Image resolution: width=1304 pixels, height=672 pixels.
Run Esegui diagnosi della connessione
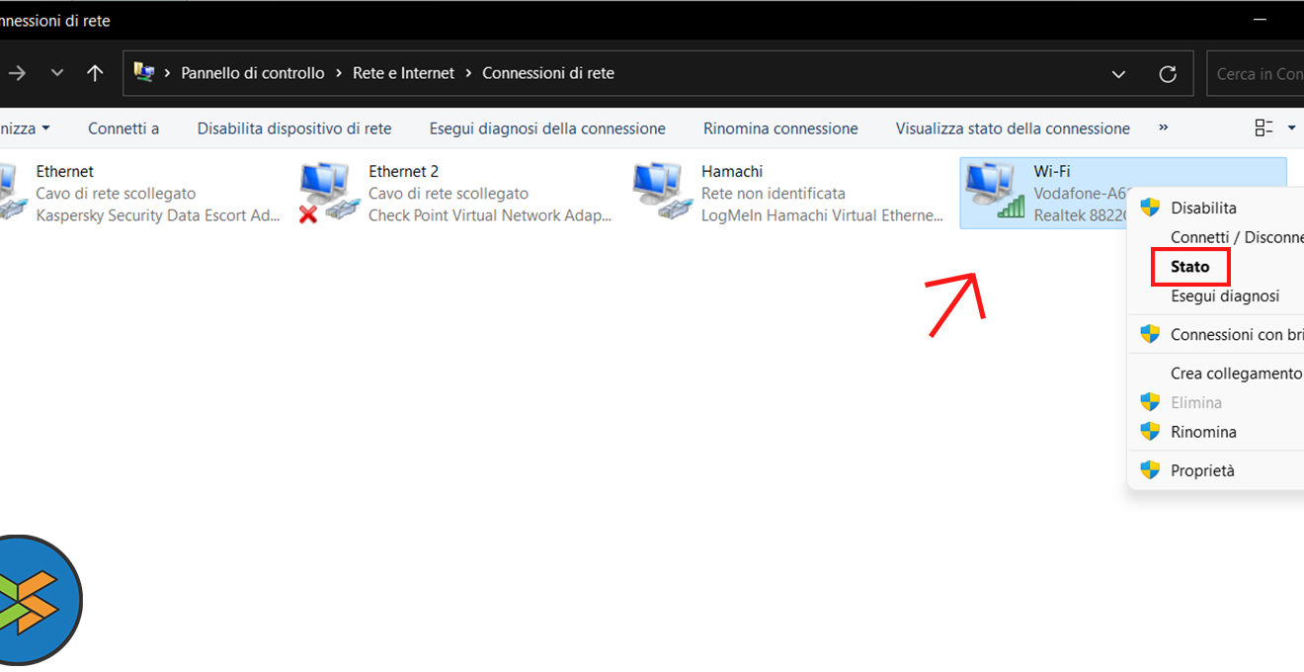(547, 128)
